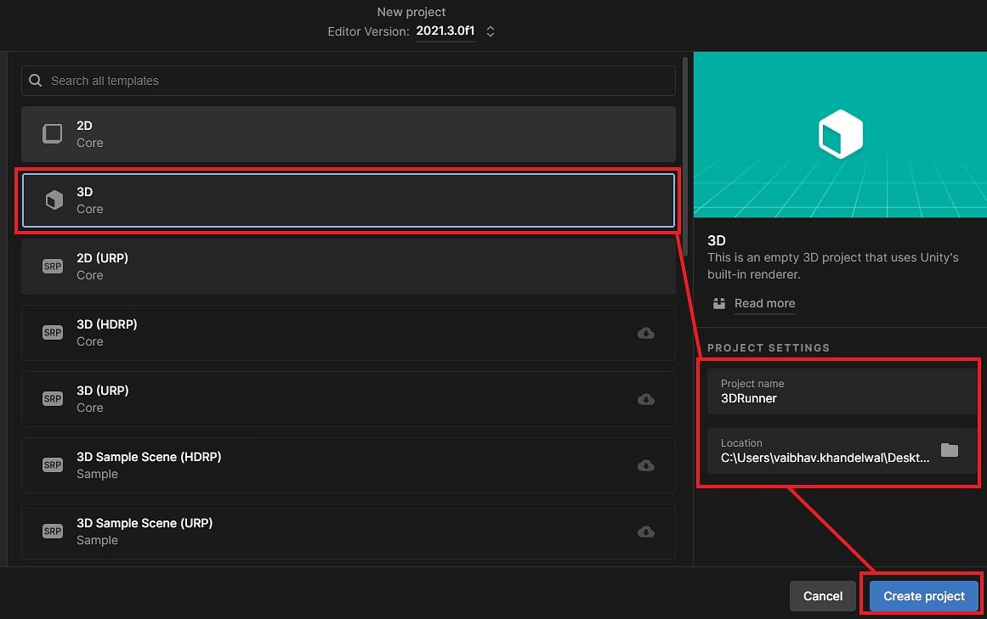This screenshot has width=987, height=619.
Task: Download the 3D (HDRP) template
Action: coord(646,333)
